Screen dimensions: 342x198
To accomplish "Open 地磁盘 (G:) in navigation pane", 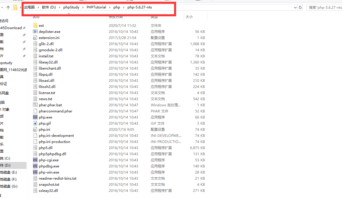I will [9, 186].
